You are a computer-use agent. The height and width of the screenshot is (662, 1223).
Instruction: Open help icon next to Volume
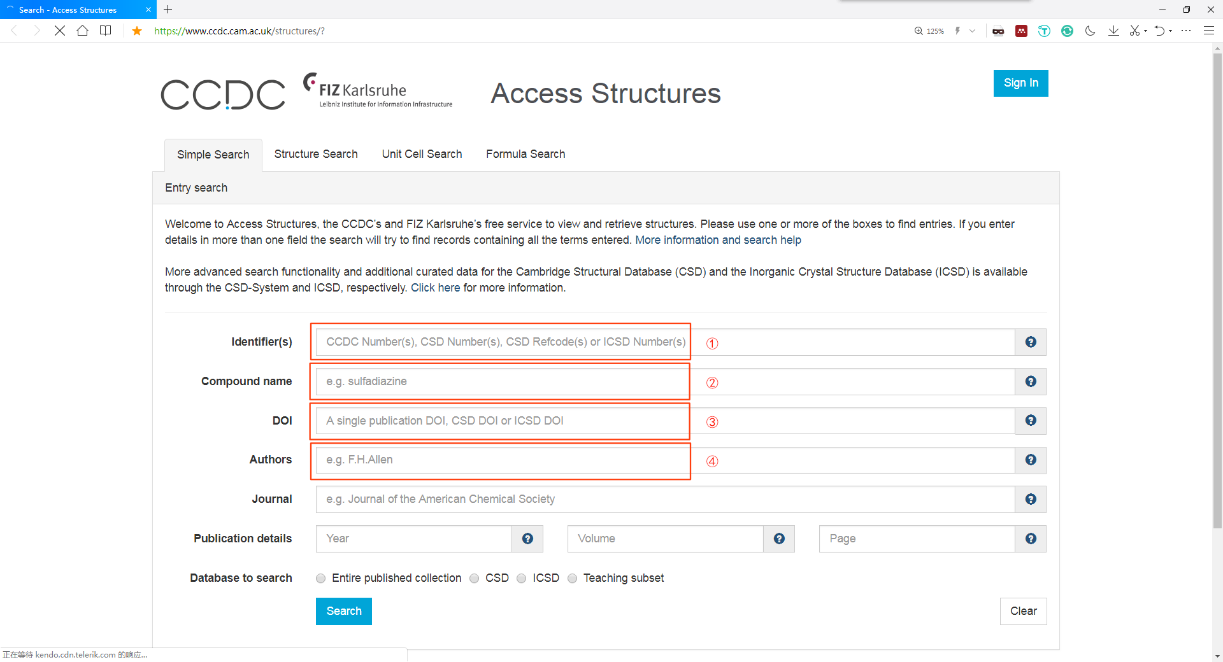779,539
